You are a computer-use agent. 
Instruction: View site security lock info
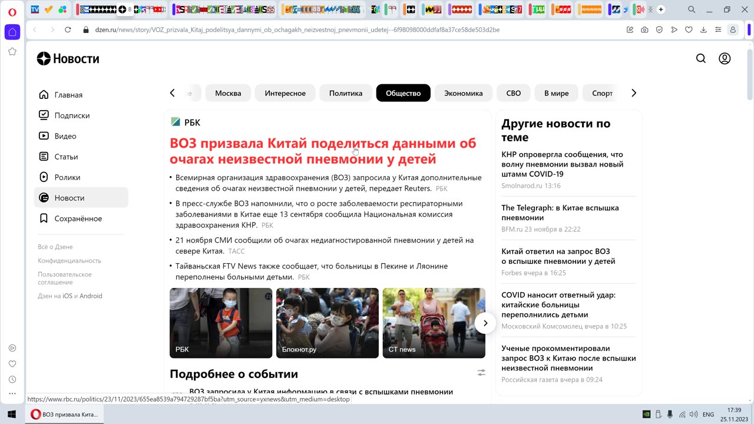tap(86, 29)
